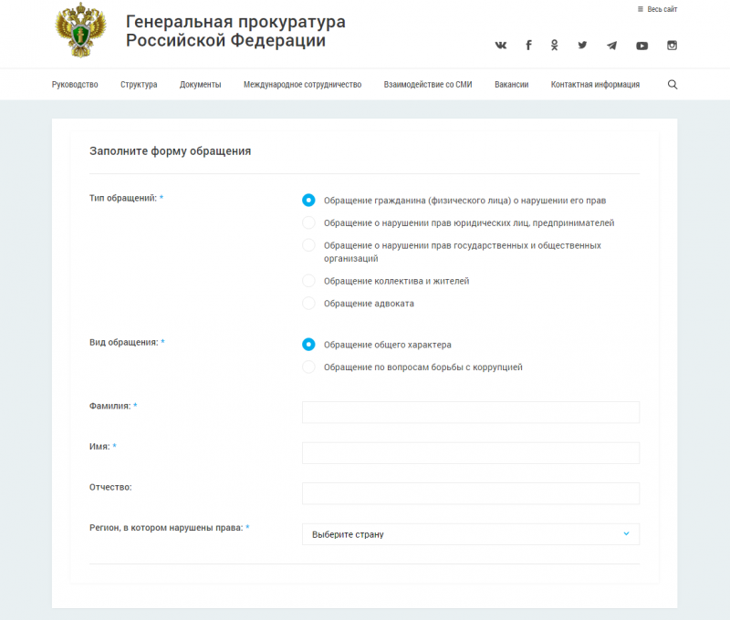This screenshot has height=620, width=730.
Task: Open the Telegram channel icon
Action: point(611,45)
